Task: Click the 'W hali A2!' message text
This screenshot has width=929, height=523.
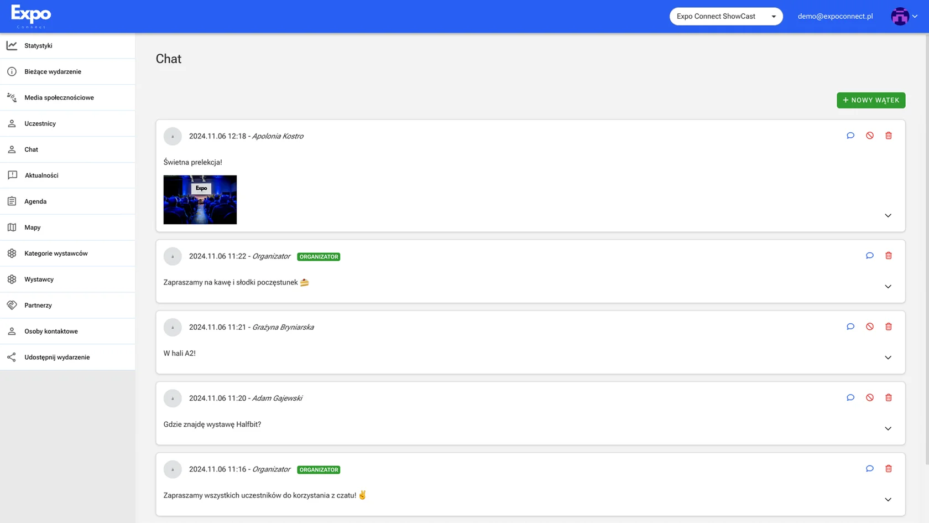Action: click(x=180, y=353)
